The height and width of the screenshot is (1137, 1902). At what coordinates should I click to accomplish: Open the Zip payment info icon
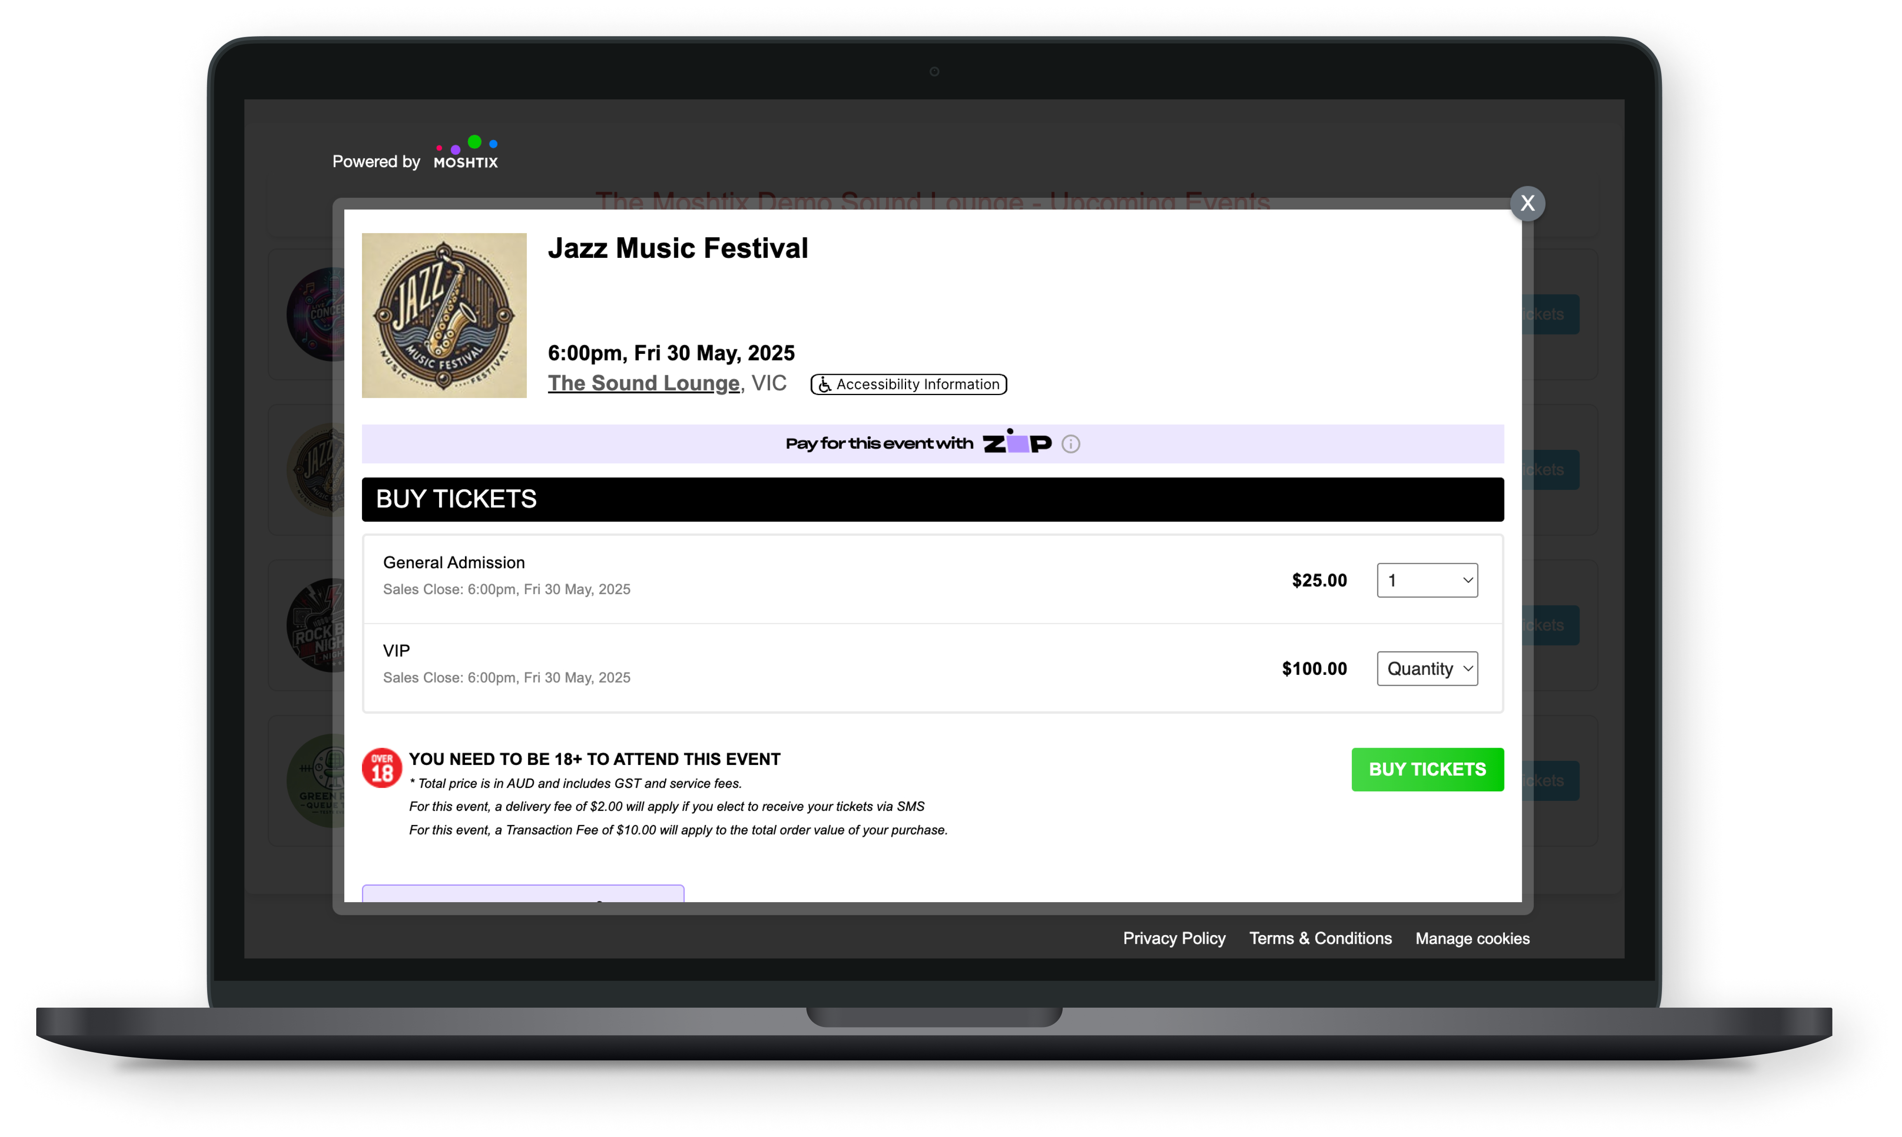1070,444
